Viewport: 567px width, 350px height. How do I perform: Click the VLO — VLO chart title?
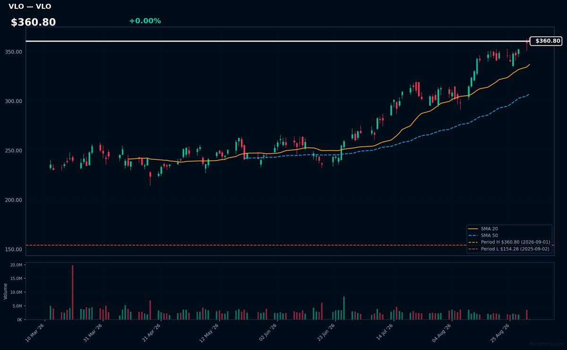[x=30, y=7]
